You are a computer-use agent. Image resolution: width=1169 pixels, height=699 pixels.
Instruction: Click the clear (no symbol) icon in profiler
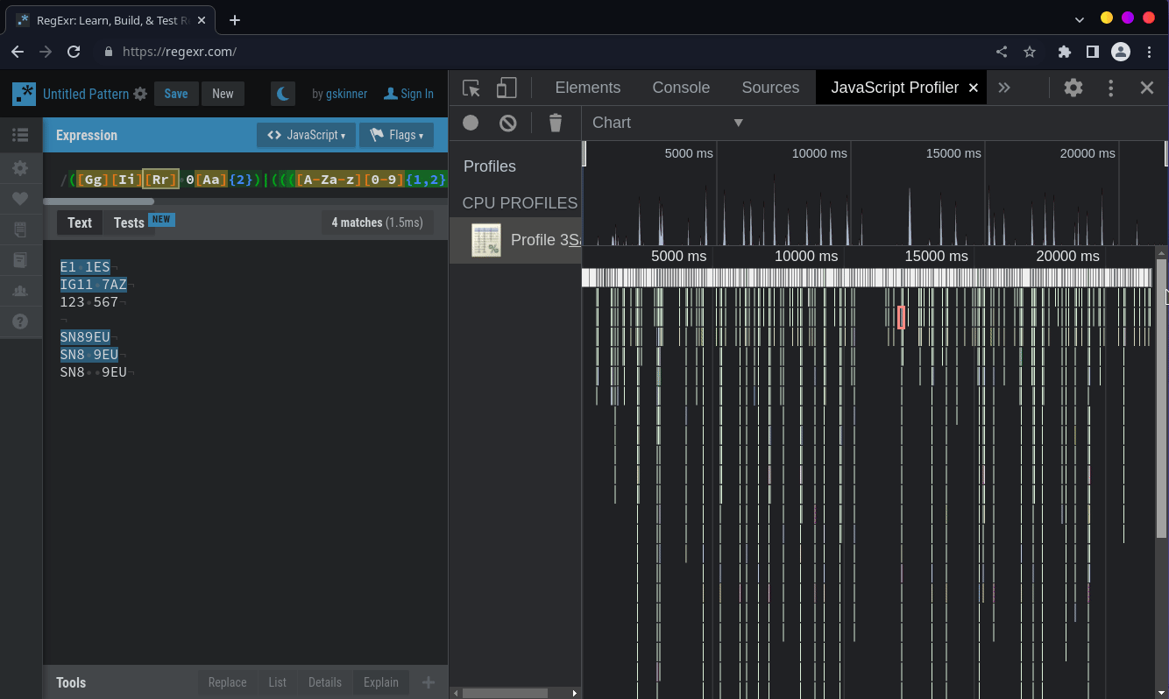pyautogui.click(x=507, y=123)
